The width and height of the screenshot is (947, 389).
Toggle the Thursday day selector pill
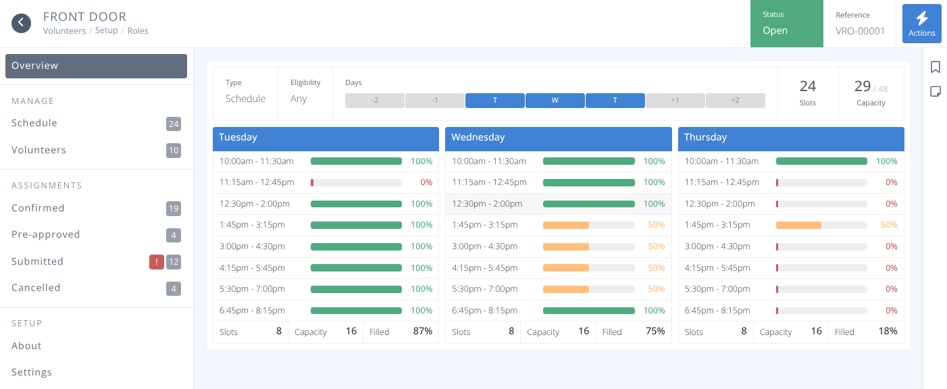615,100
